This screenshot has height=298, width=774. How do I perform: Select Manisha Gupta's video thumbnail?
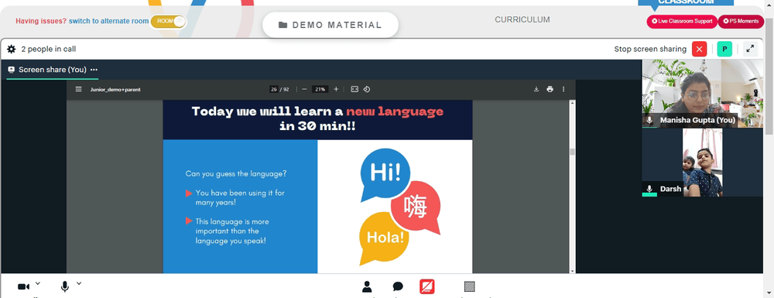pyautogui.click(x=702, y=93)
